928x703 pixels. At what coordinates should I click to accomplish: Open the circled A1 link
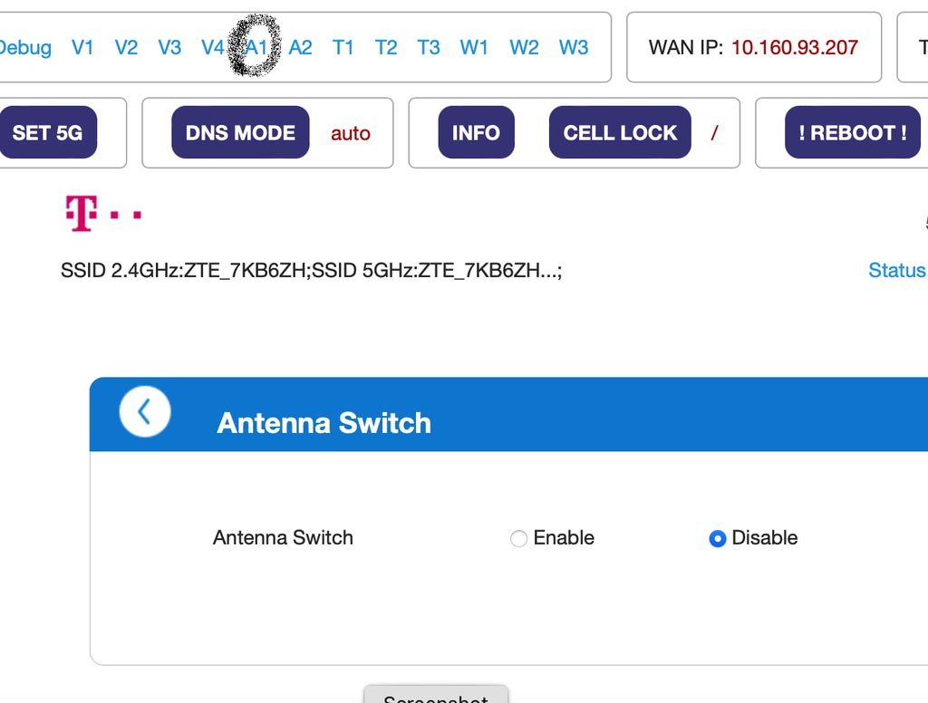[256, 47]
